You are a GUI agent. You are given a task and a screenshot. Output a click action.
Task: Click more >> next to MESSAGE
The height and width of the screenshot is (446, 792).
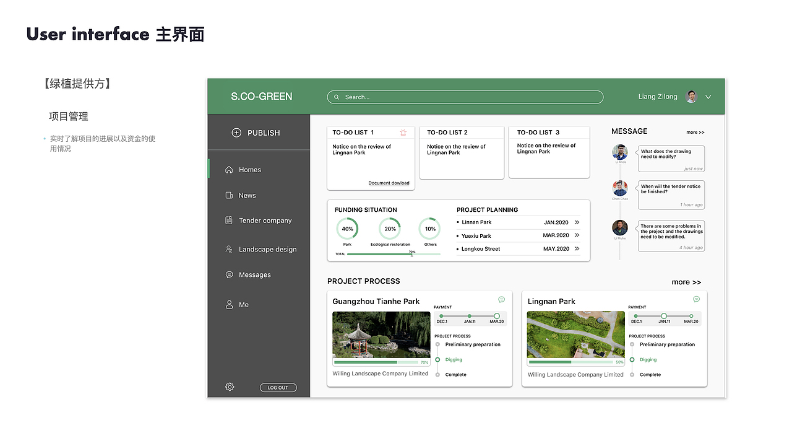tap(695, 133)
